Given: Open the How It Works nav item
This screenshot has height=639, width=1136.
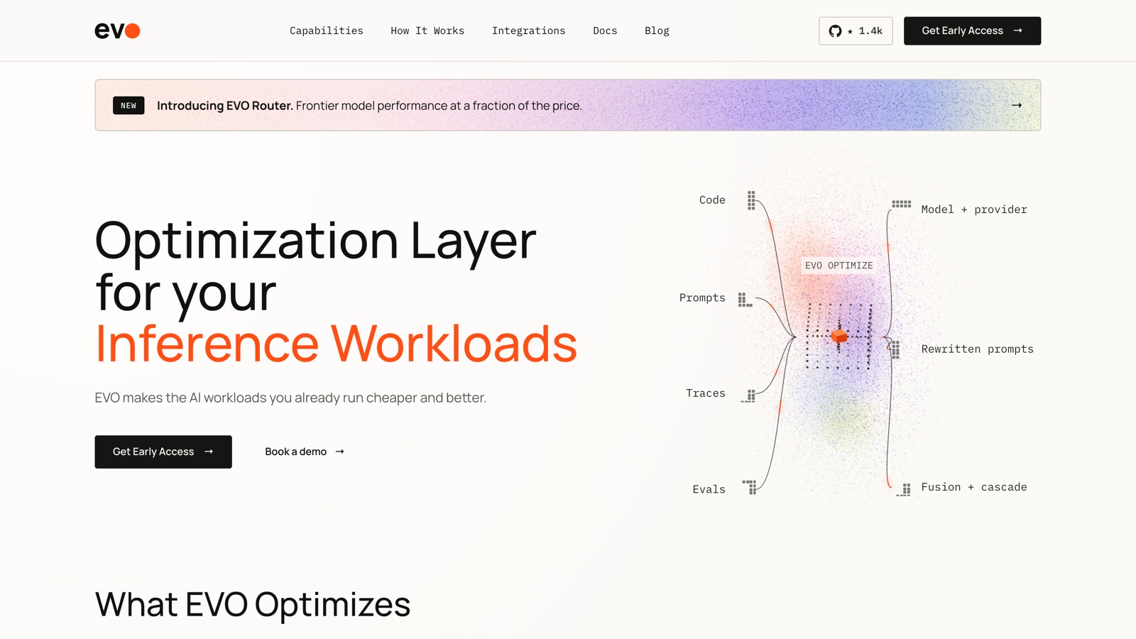Looking at the screenshot, I should point(427,31).
